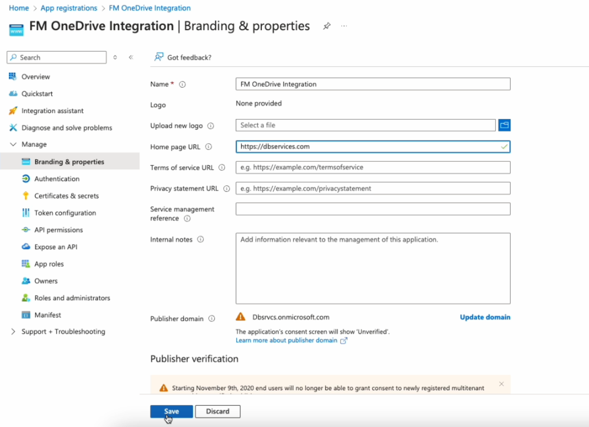589x427 pixels.
Task: Collapse the Manage section
Action: coord(13,144)
